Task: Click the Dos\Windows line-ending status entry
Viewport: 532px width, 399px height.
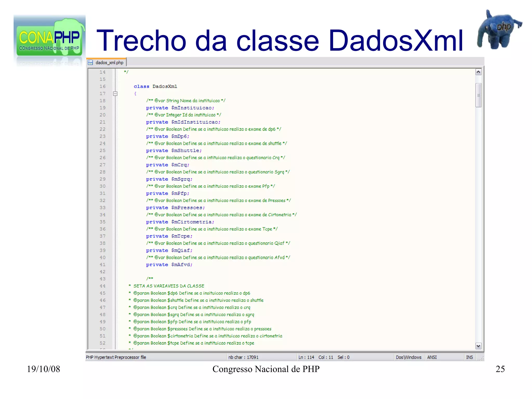Action: [409, 357]
